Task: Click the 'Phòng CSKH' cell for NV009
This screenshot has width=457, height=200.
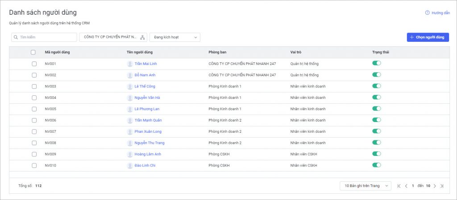Action: (219, 154)
